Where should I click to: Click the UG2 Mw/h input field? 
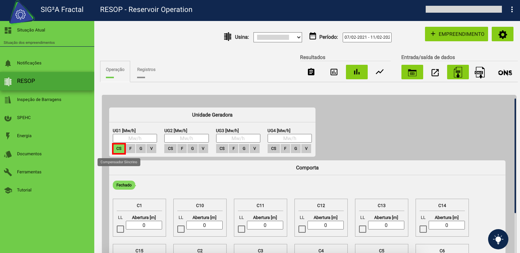click(x=186, y=138)
